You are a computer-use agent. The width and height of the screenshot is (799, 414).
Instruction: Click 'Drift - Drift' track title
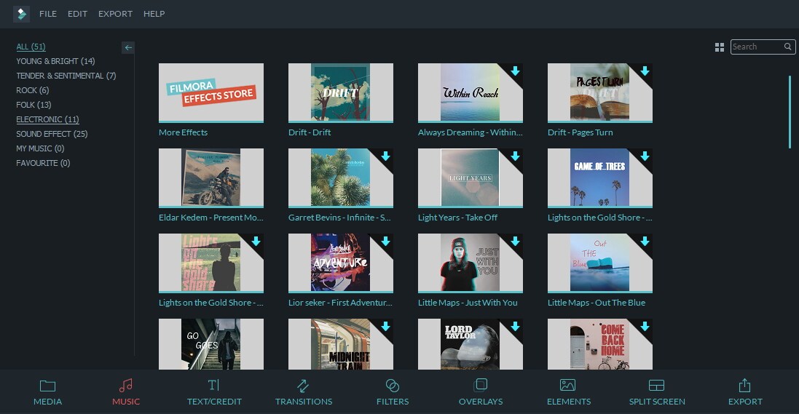[310, 132]
